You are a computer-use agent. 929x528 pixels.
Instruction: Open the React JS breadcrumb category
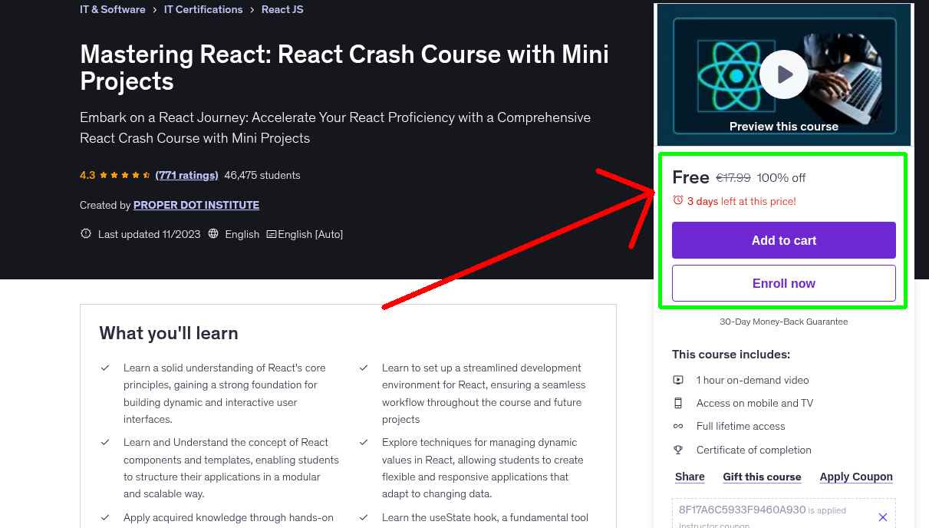[x=282, y=9]
